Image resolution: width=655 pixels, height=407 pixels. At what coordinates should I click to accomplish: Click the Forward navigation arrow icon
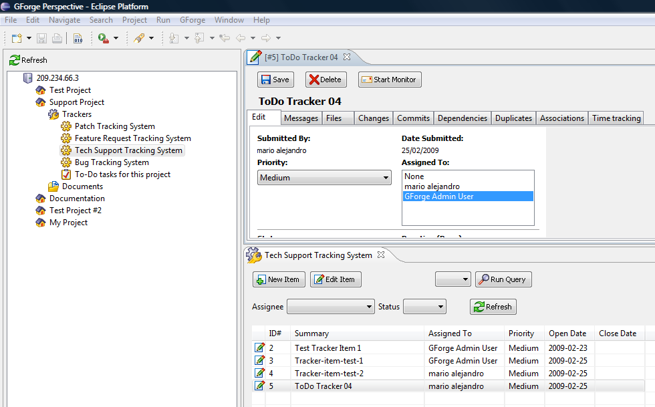coord(266,38)
